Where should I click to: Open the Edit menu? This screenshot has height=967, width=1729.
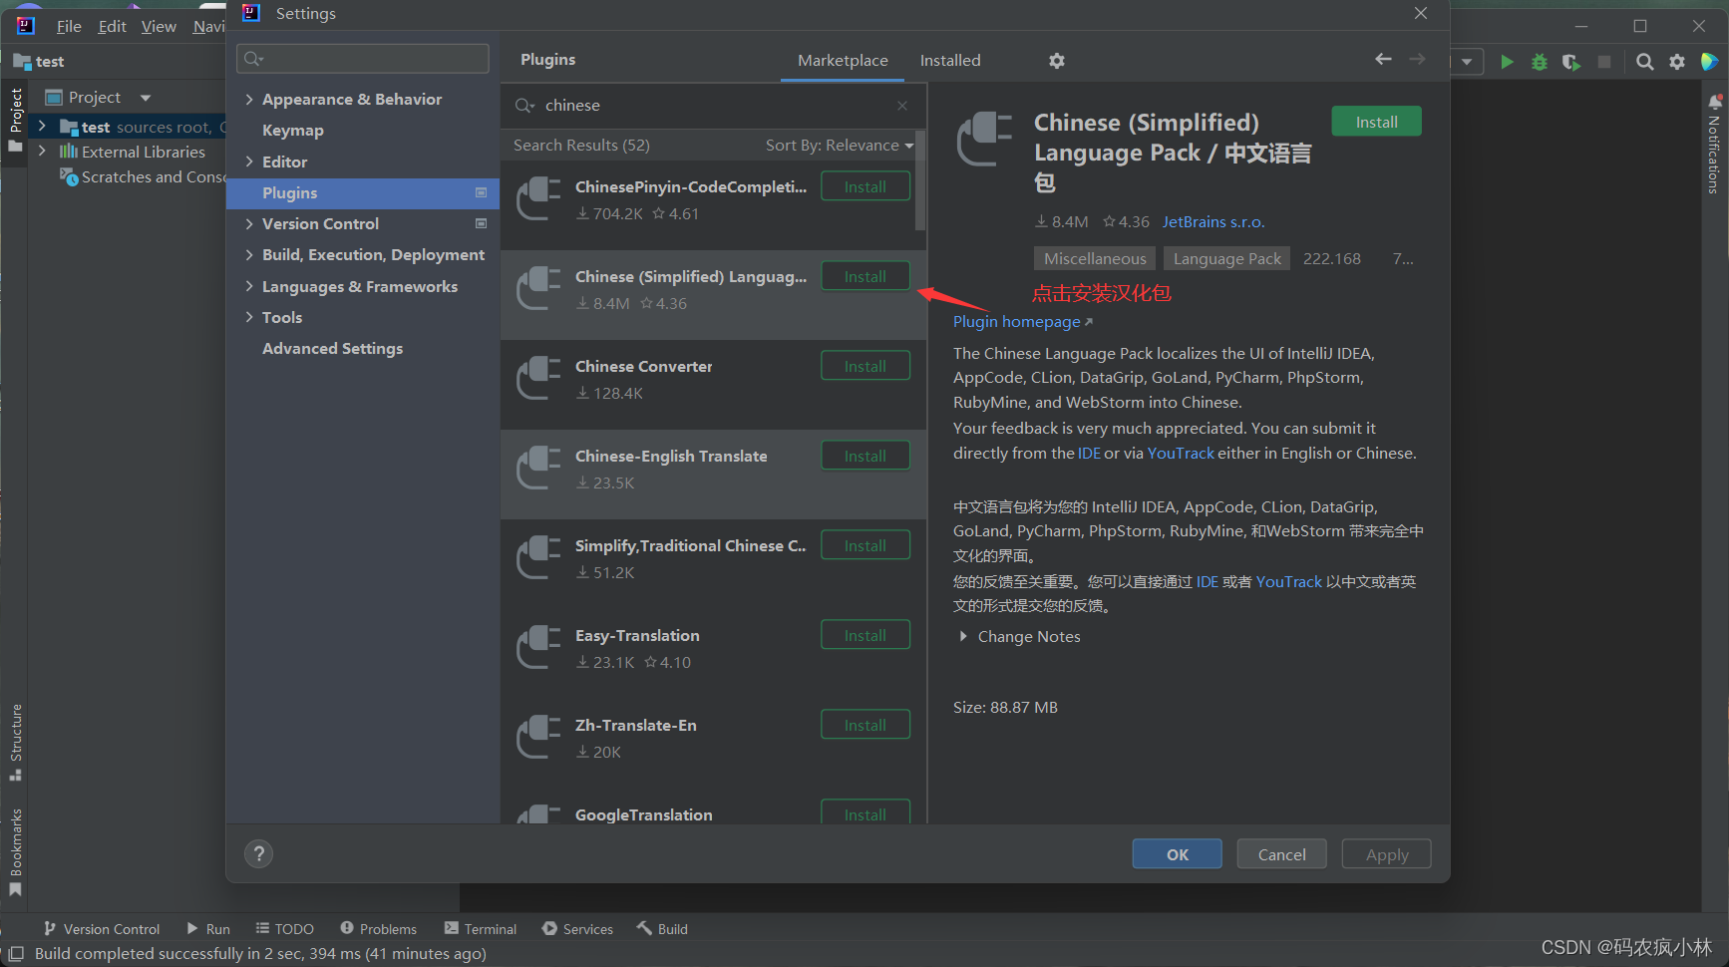pos(112,27)
